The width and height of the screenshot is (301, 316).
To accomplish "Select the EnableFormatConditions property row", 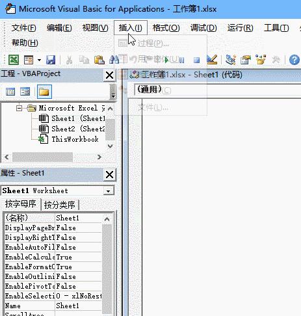I will [x=53, y=267].
